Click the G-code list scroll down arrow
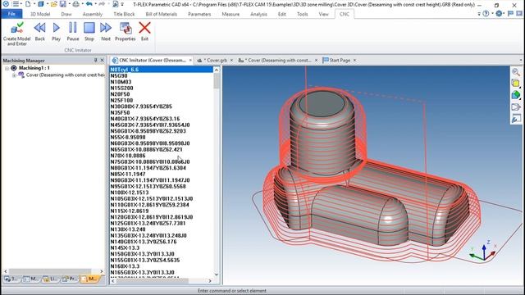Image resolution: width=525 pixels, height=295 pixels. point(217,275)
